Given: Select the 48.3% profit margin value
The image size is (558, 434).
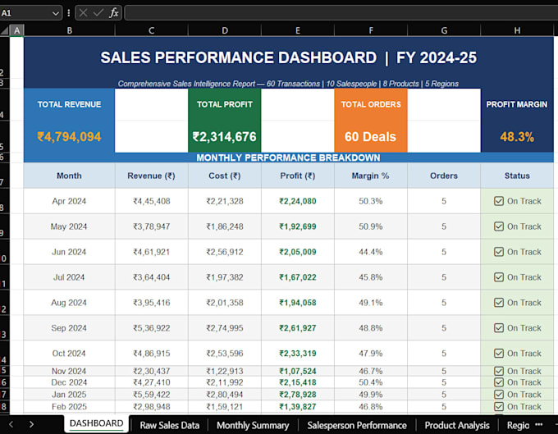Looking at the screenshot, I should pyautogui.click(x=517, y=137).
